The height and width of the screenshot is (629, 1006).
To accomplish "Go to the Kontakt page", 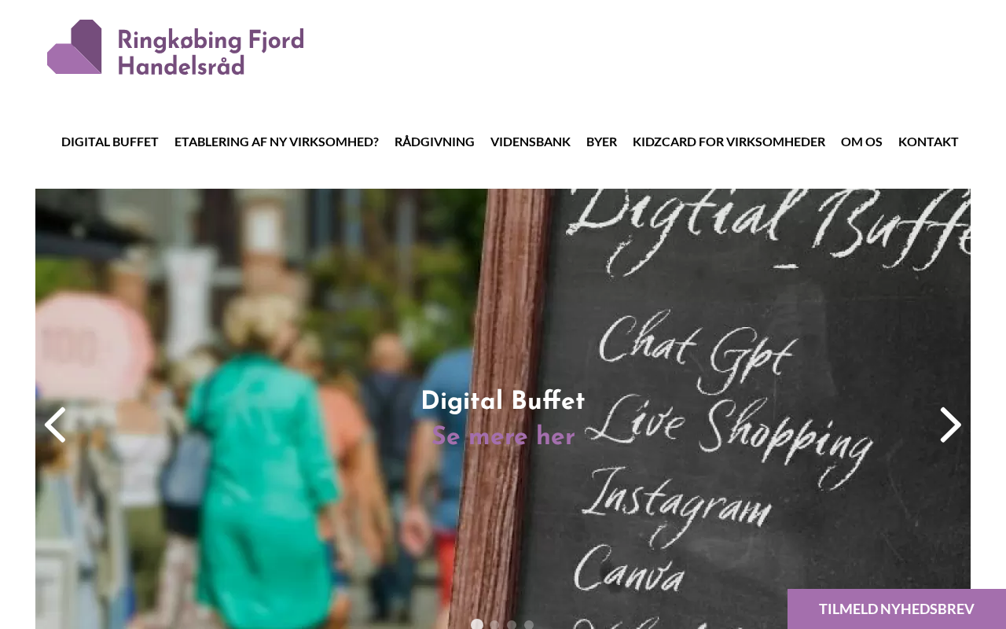I will click(x=928, y=142).
